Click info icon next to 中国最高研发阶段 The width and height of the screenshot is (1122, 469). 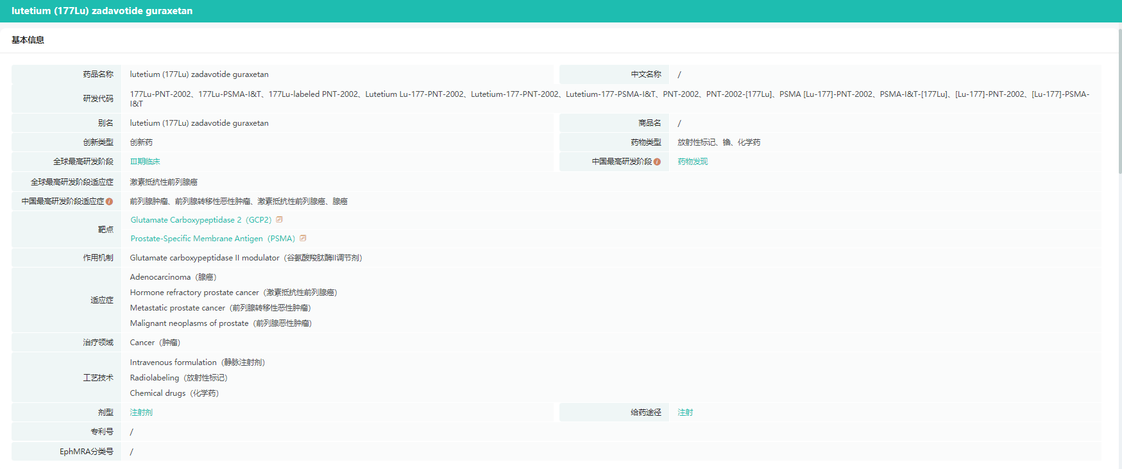tap(657, 162)
